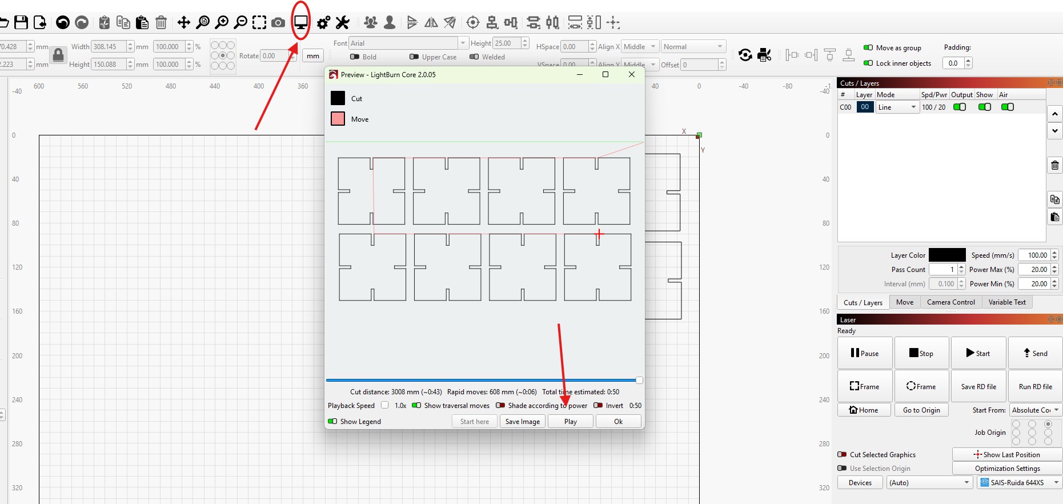This screenshot has height=504, width=1063.
Task: Toggle Show switch for layer C00
Action: (985, 107)
